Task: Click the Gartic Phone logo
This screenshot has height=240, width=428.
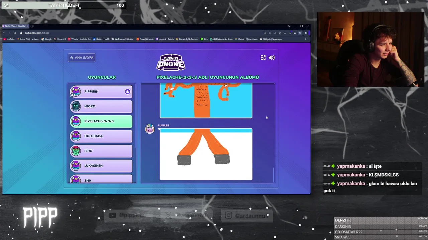Action: point(171,62)
